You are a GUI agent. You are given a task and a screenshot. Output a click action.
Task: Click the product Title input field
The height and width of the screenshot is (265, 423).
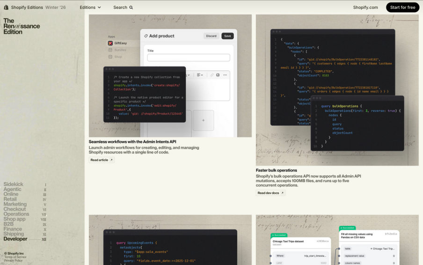(x=189, y=58)
